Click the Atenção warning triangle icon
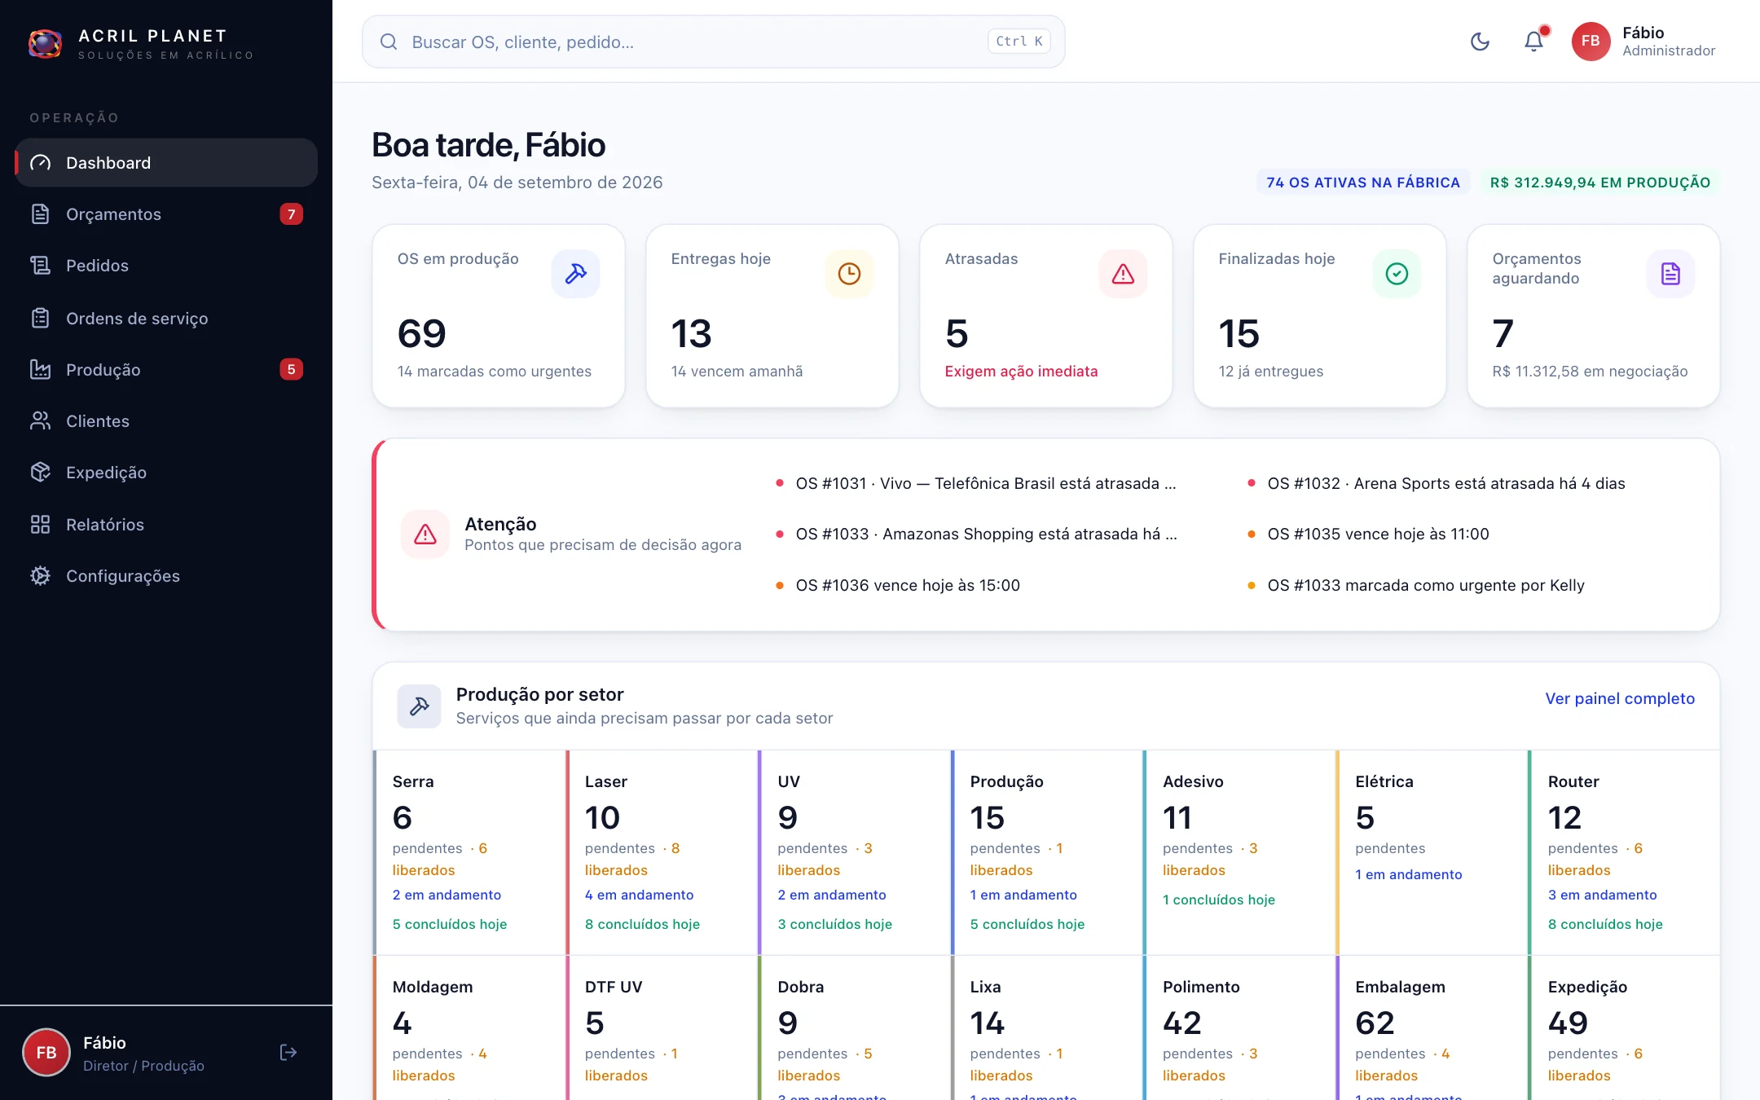 (425, 534)
